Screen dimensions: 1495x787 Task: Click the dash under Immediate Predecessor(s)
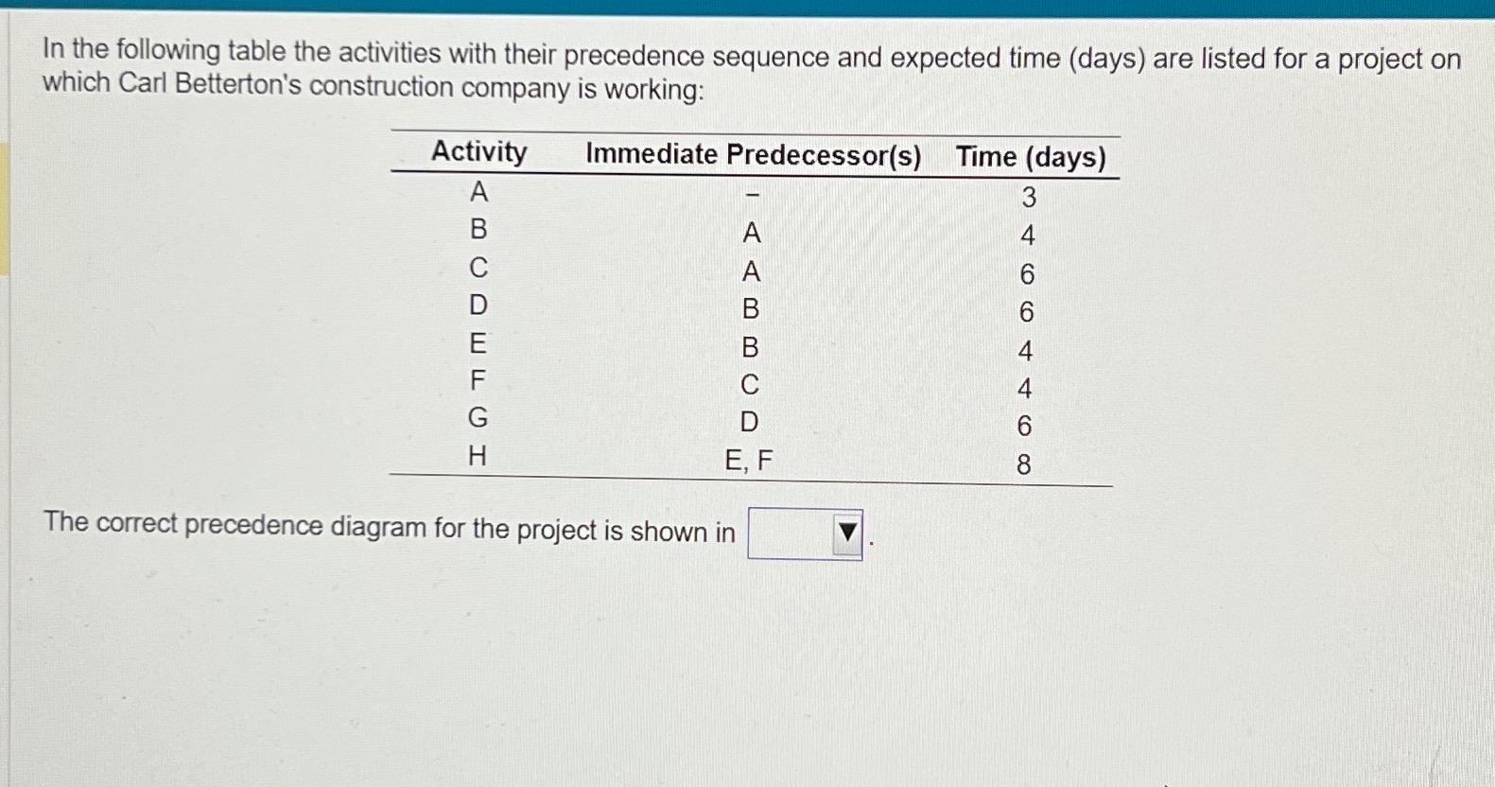(752, 197)
